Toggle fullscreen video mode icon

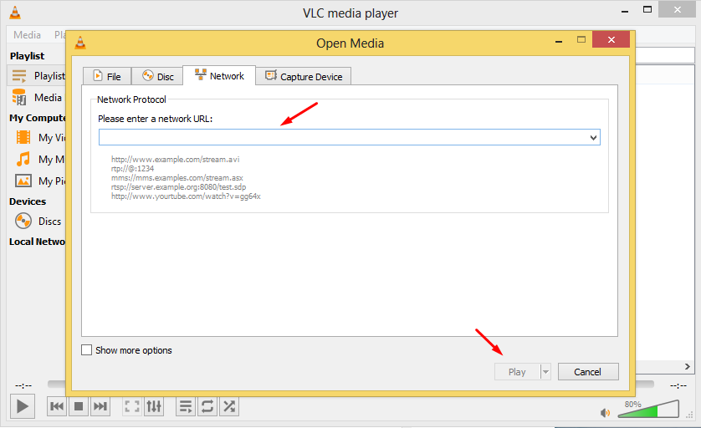tap(132, 406)
